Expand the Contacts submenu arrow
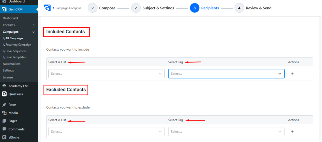 (x=34, y=25)
